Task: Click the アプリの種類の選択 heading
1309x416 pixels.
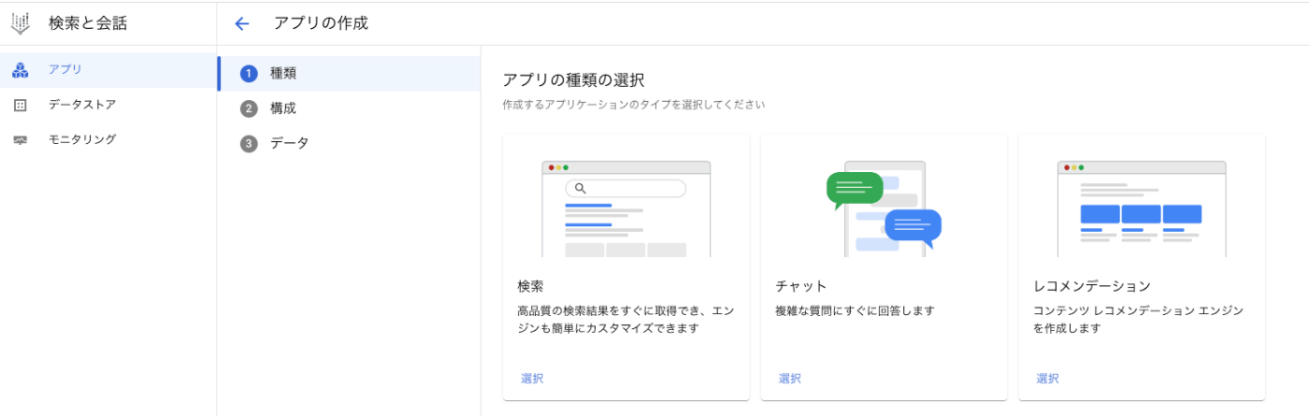Action: (x=573, y=80)
